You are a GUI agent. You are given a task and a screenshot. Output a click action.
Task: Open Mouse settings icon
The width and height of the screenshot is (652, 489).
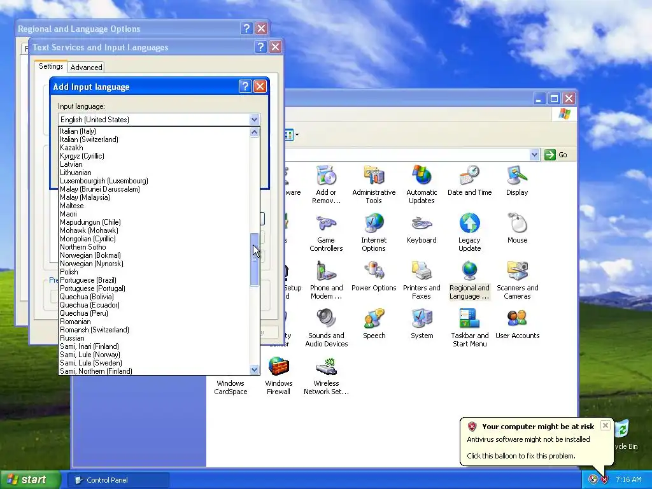coord(517,228)
